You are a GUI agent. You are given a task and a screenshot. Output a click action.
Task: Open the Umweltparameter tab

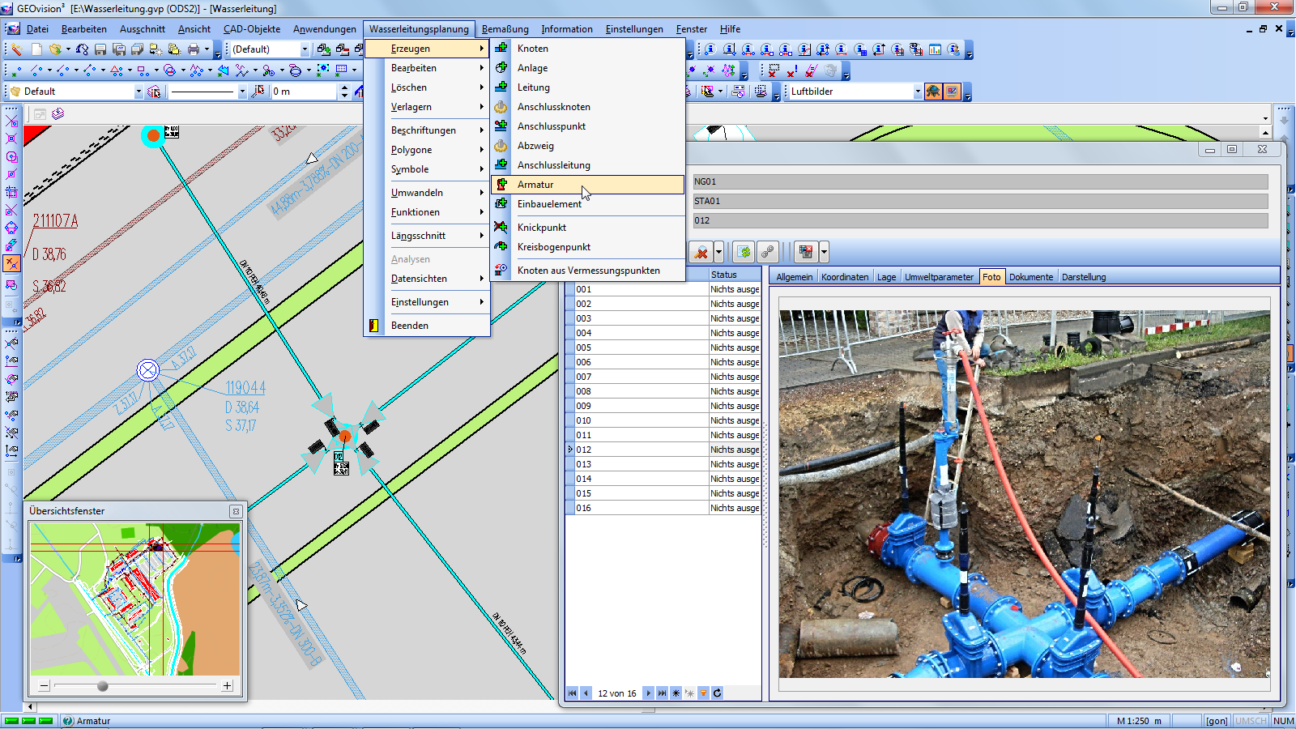pos(939,277)
